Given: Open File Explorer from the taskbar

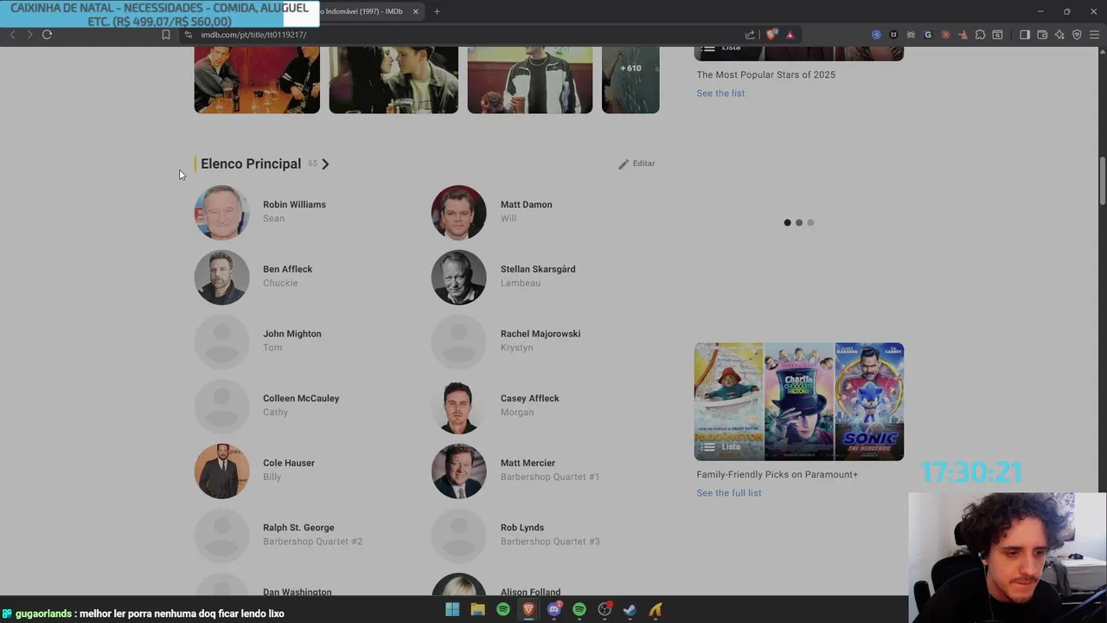Looking at the screenshot, I should pyautogui.click(x=477, y=610).
